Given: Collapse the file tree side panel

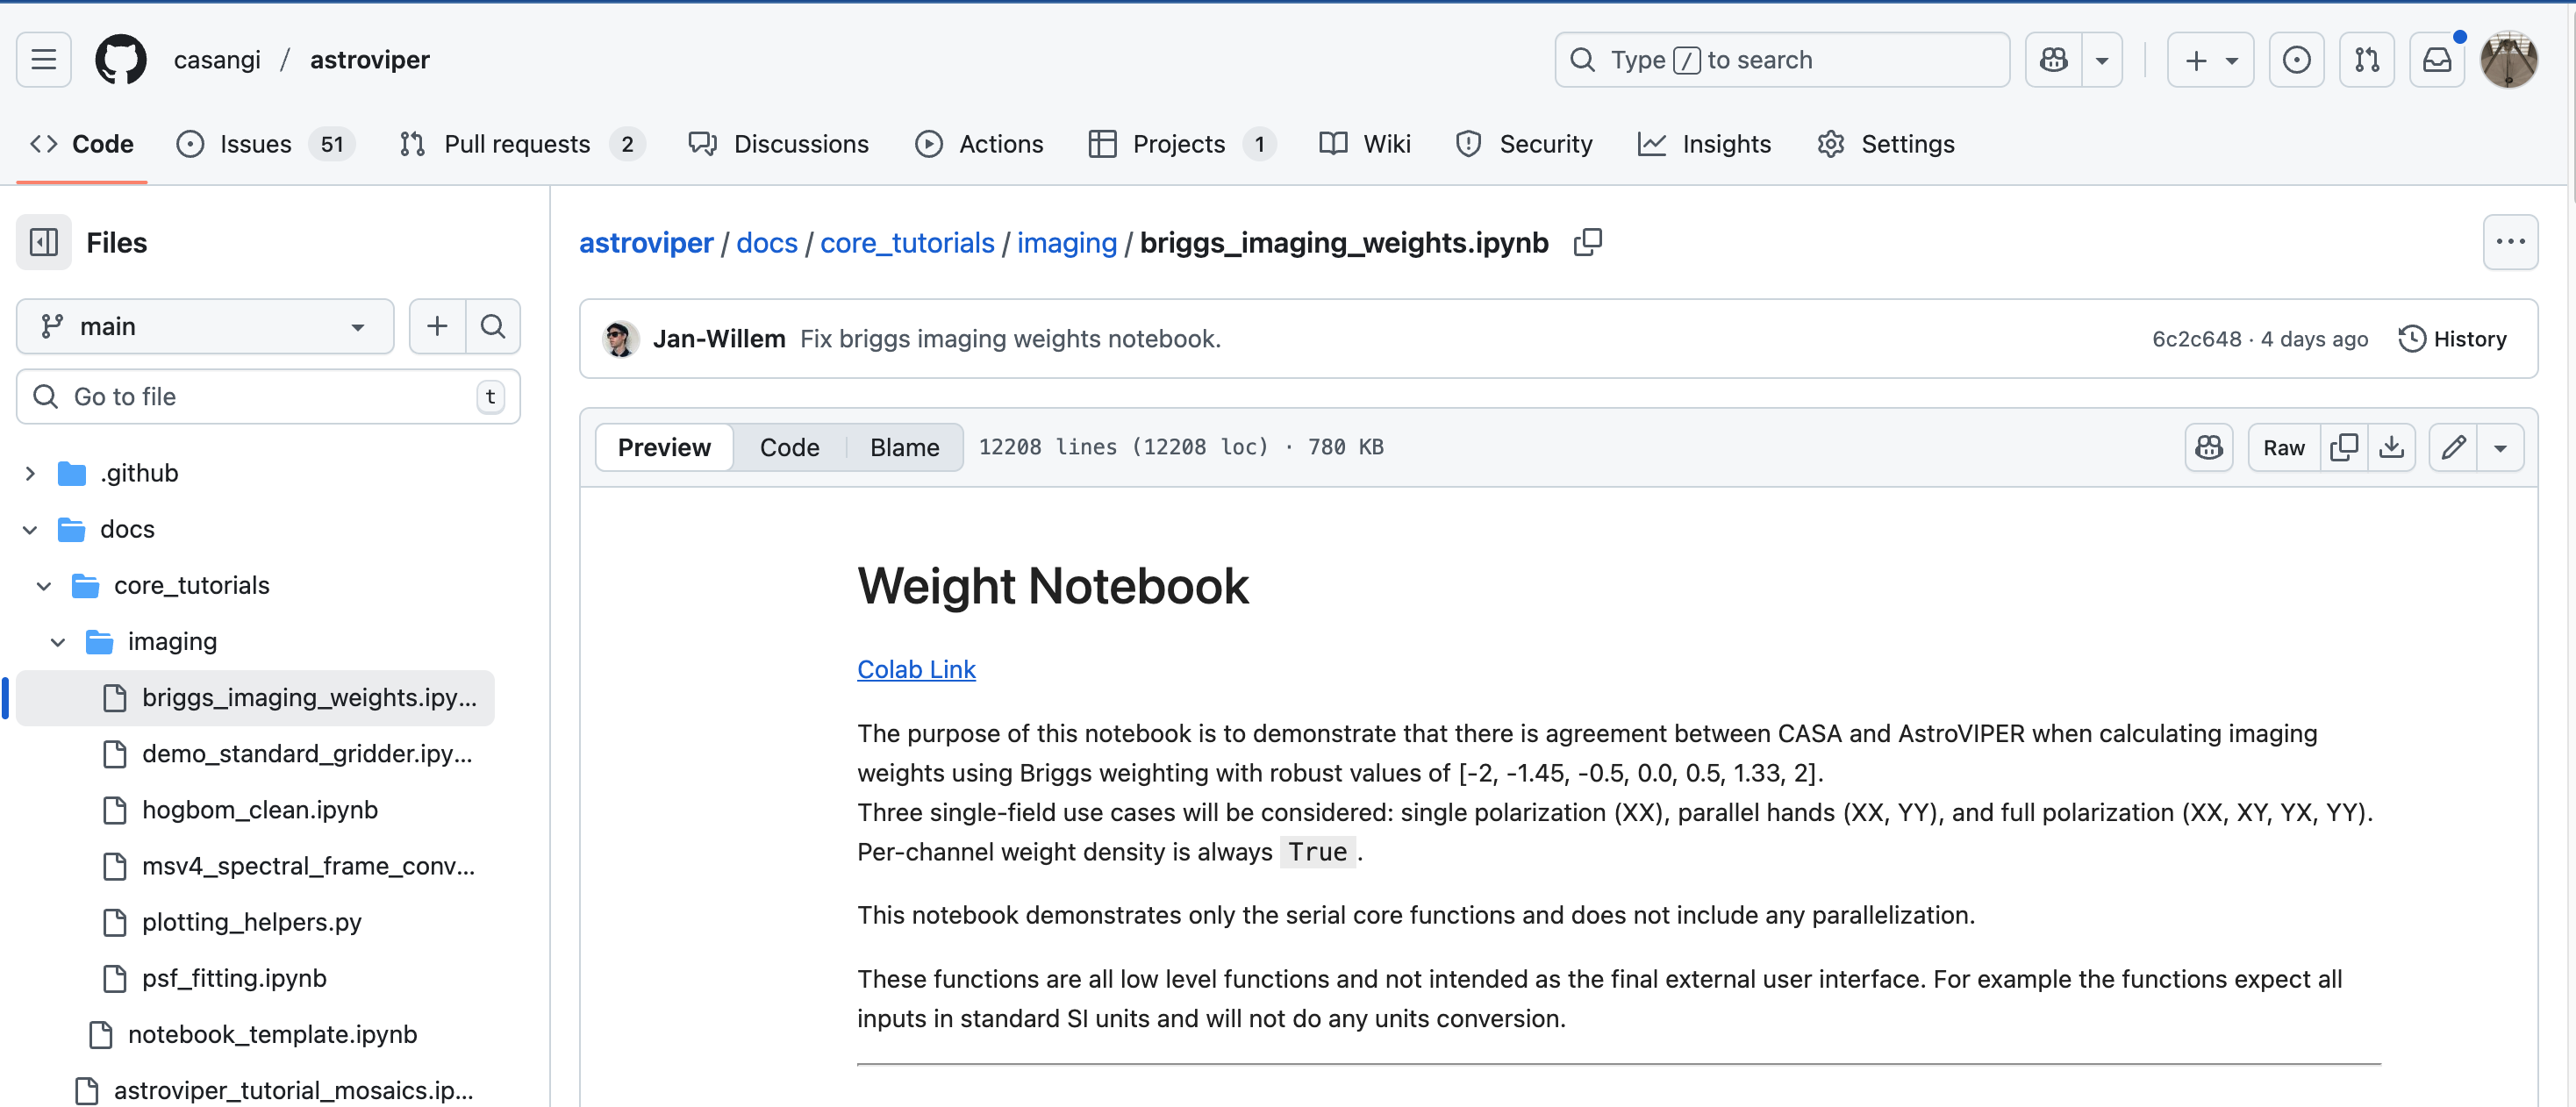Looking at the screenshot, I should [44, 242].
